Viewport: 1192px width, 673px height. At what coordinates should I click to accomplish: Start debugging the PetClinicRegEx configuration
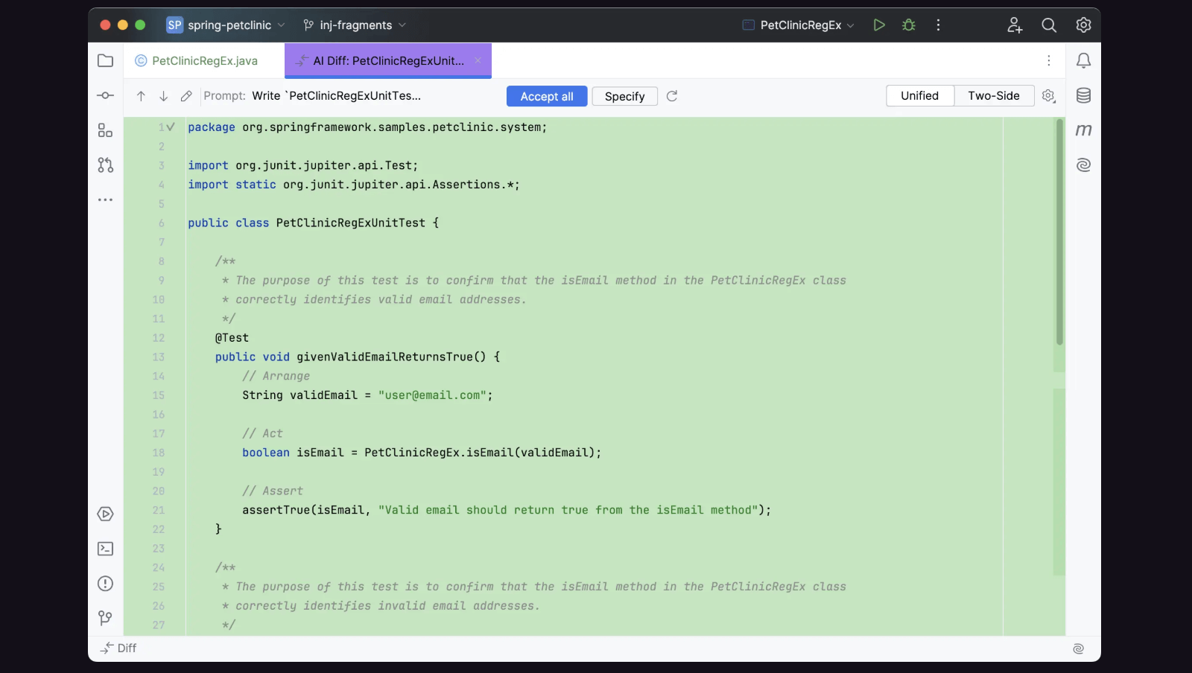point(908,25)
